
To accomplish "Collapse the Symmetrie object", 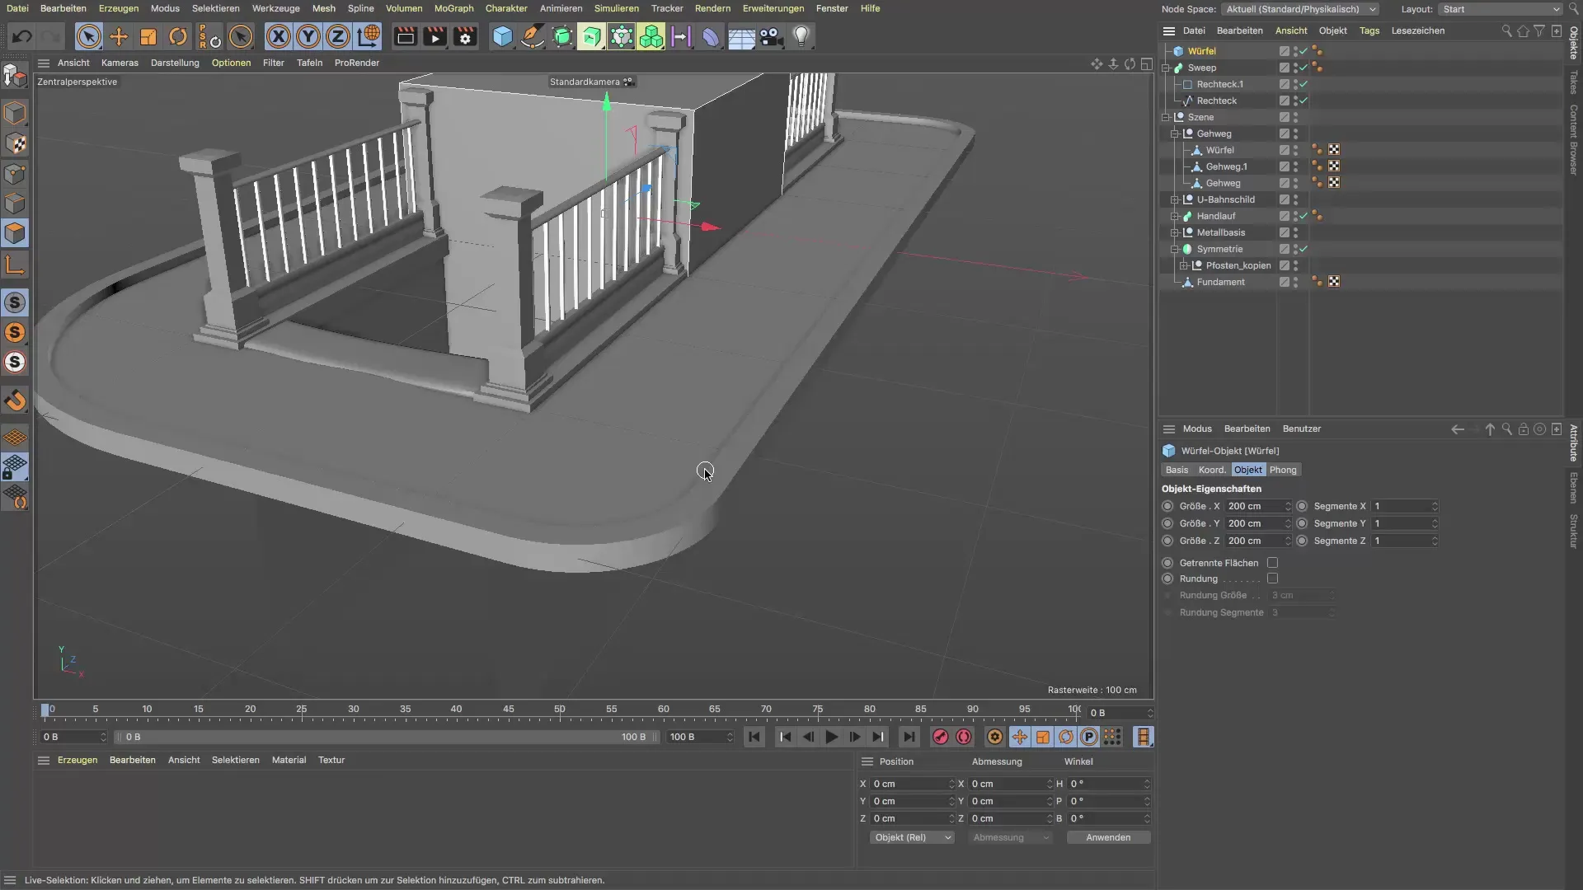I will (x=1175, y=249).
